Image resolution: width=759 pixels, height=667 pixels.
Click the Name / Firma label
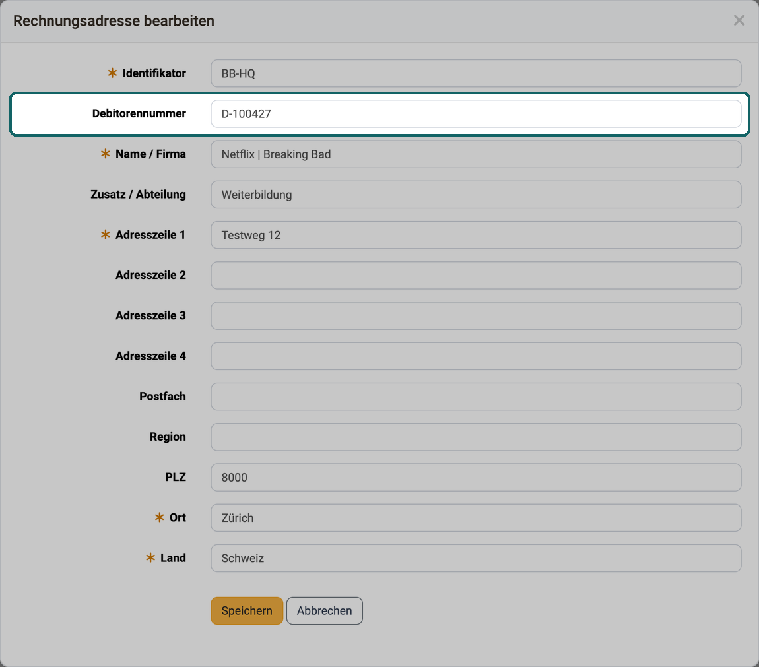pos(150,154)
